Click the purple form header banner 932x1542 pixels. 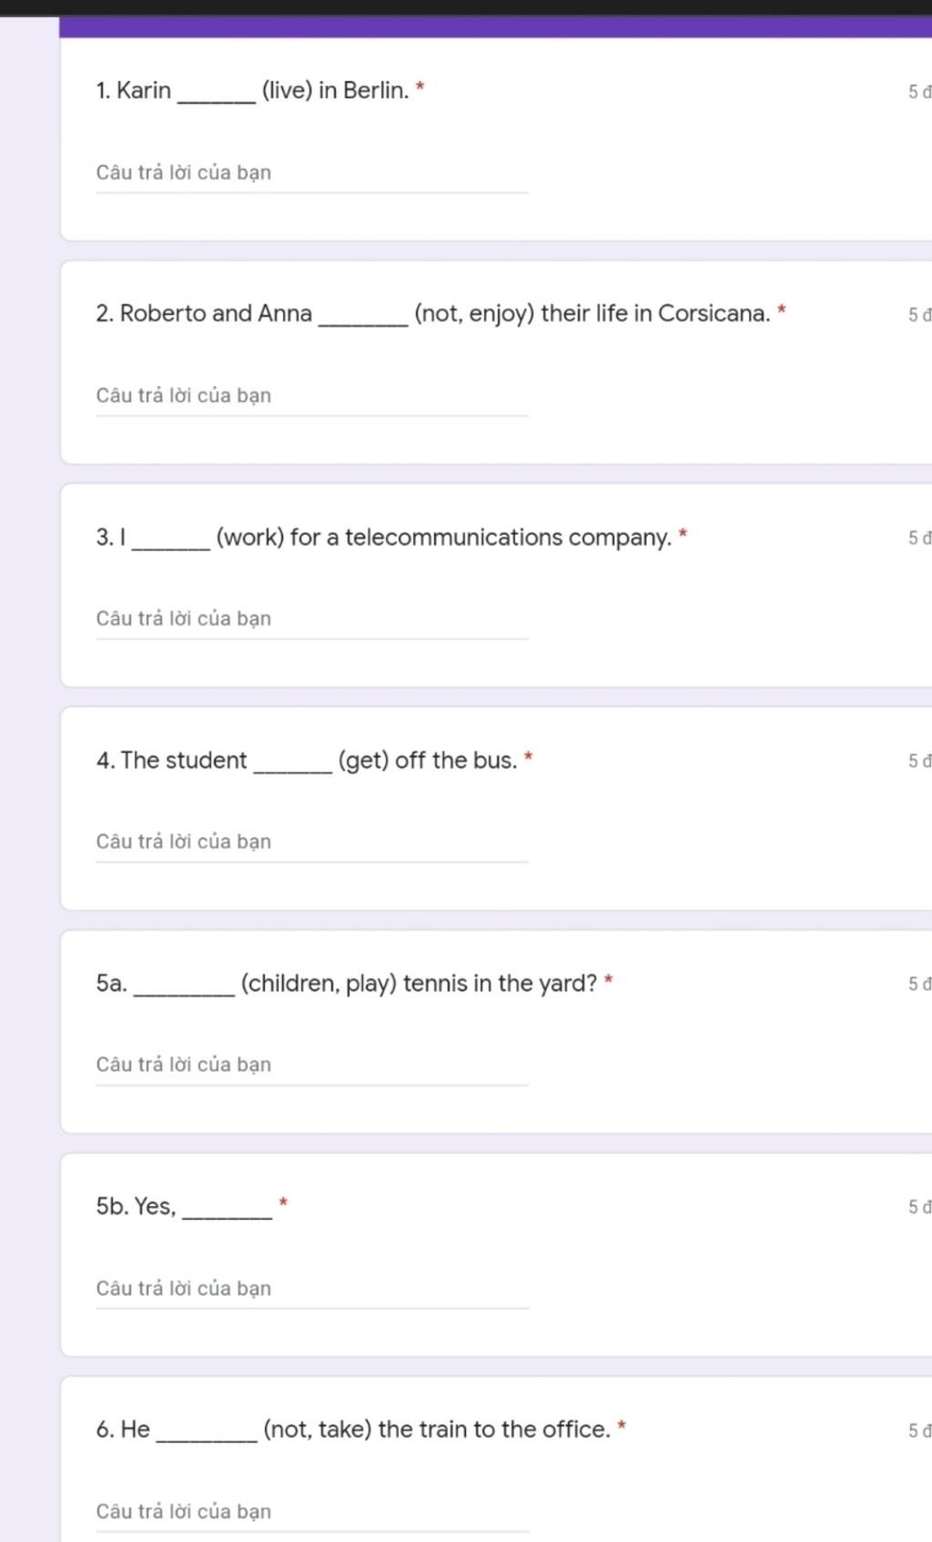496,27
